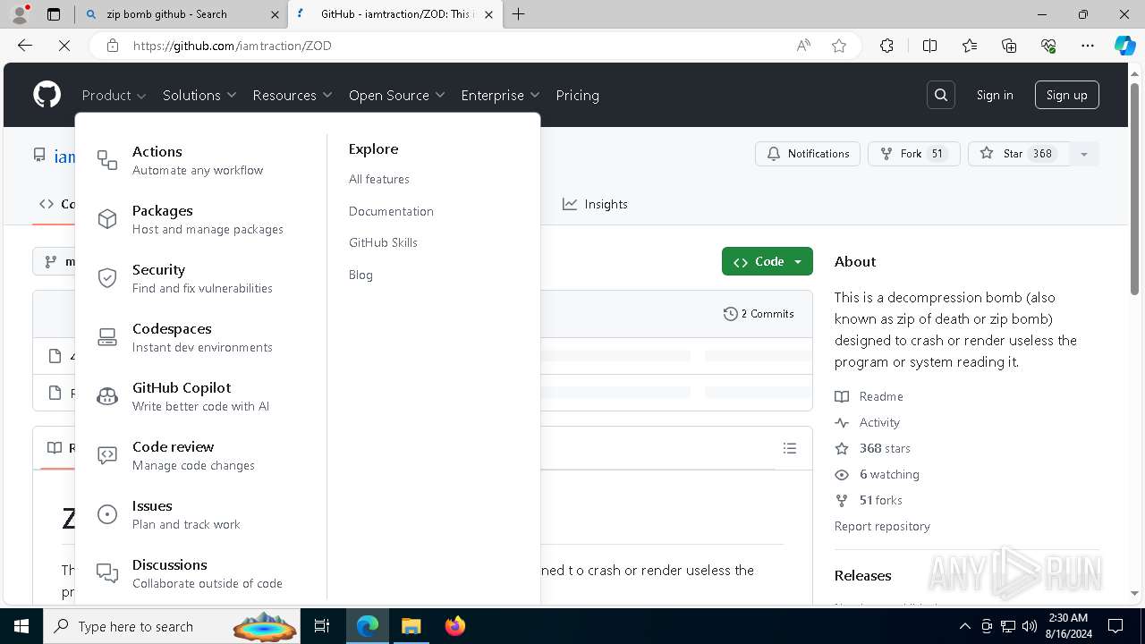Open All features link
This screenshot has height=644, width=1145.
pyautogui.click(x=379, y=179)
